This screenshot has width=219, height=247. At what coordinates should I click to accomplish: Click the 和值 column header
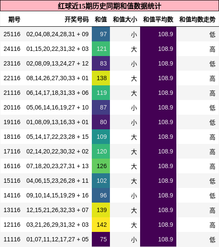pos(101,19)
